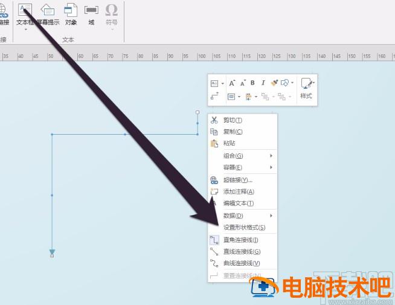Click the send to back icon
The height and width of the screenshot is (305, 395).
click(x=281, y=97)
